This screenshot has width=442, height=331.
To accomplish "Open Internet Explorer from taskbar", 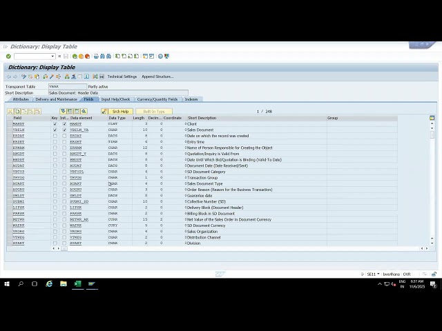I will tap(49, 284).
